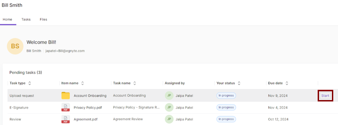Click the Bill Smith page title
338x125 pixels.
point(12,5)
